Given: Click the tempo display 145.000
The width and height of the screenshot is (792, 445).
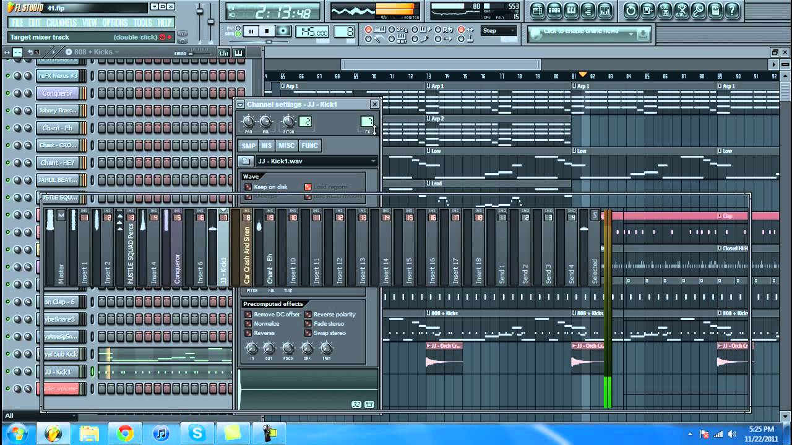Looking at the screenshot, I should [312, 32].
